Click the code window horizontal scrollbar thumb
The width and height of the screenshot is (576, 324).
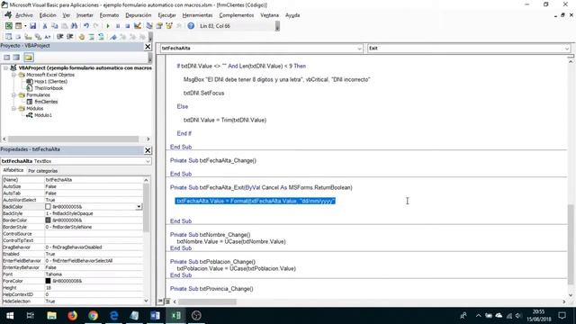[208, 301]
